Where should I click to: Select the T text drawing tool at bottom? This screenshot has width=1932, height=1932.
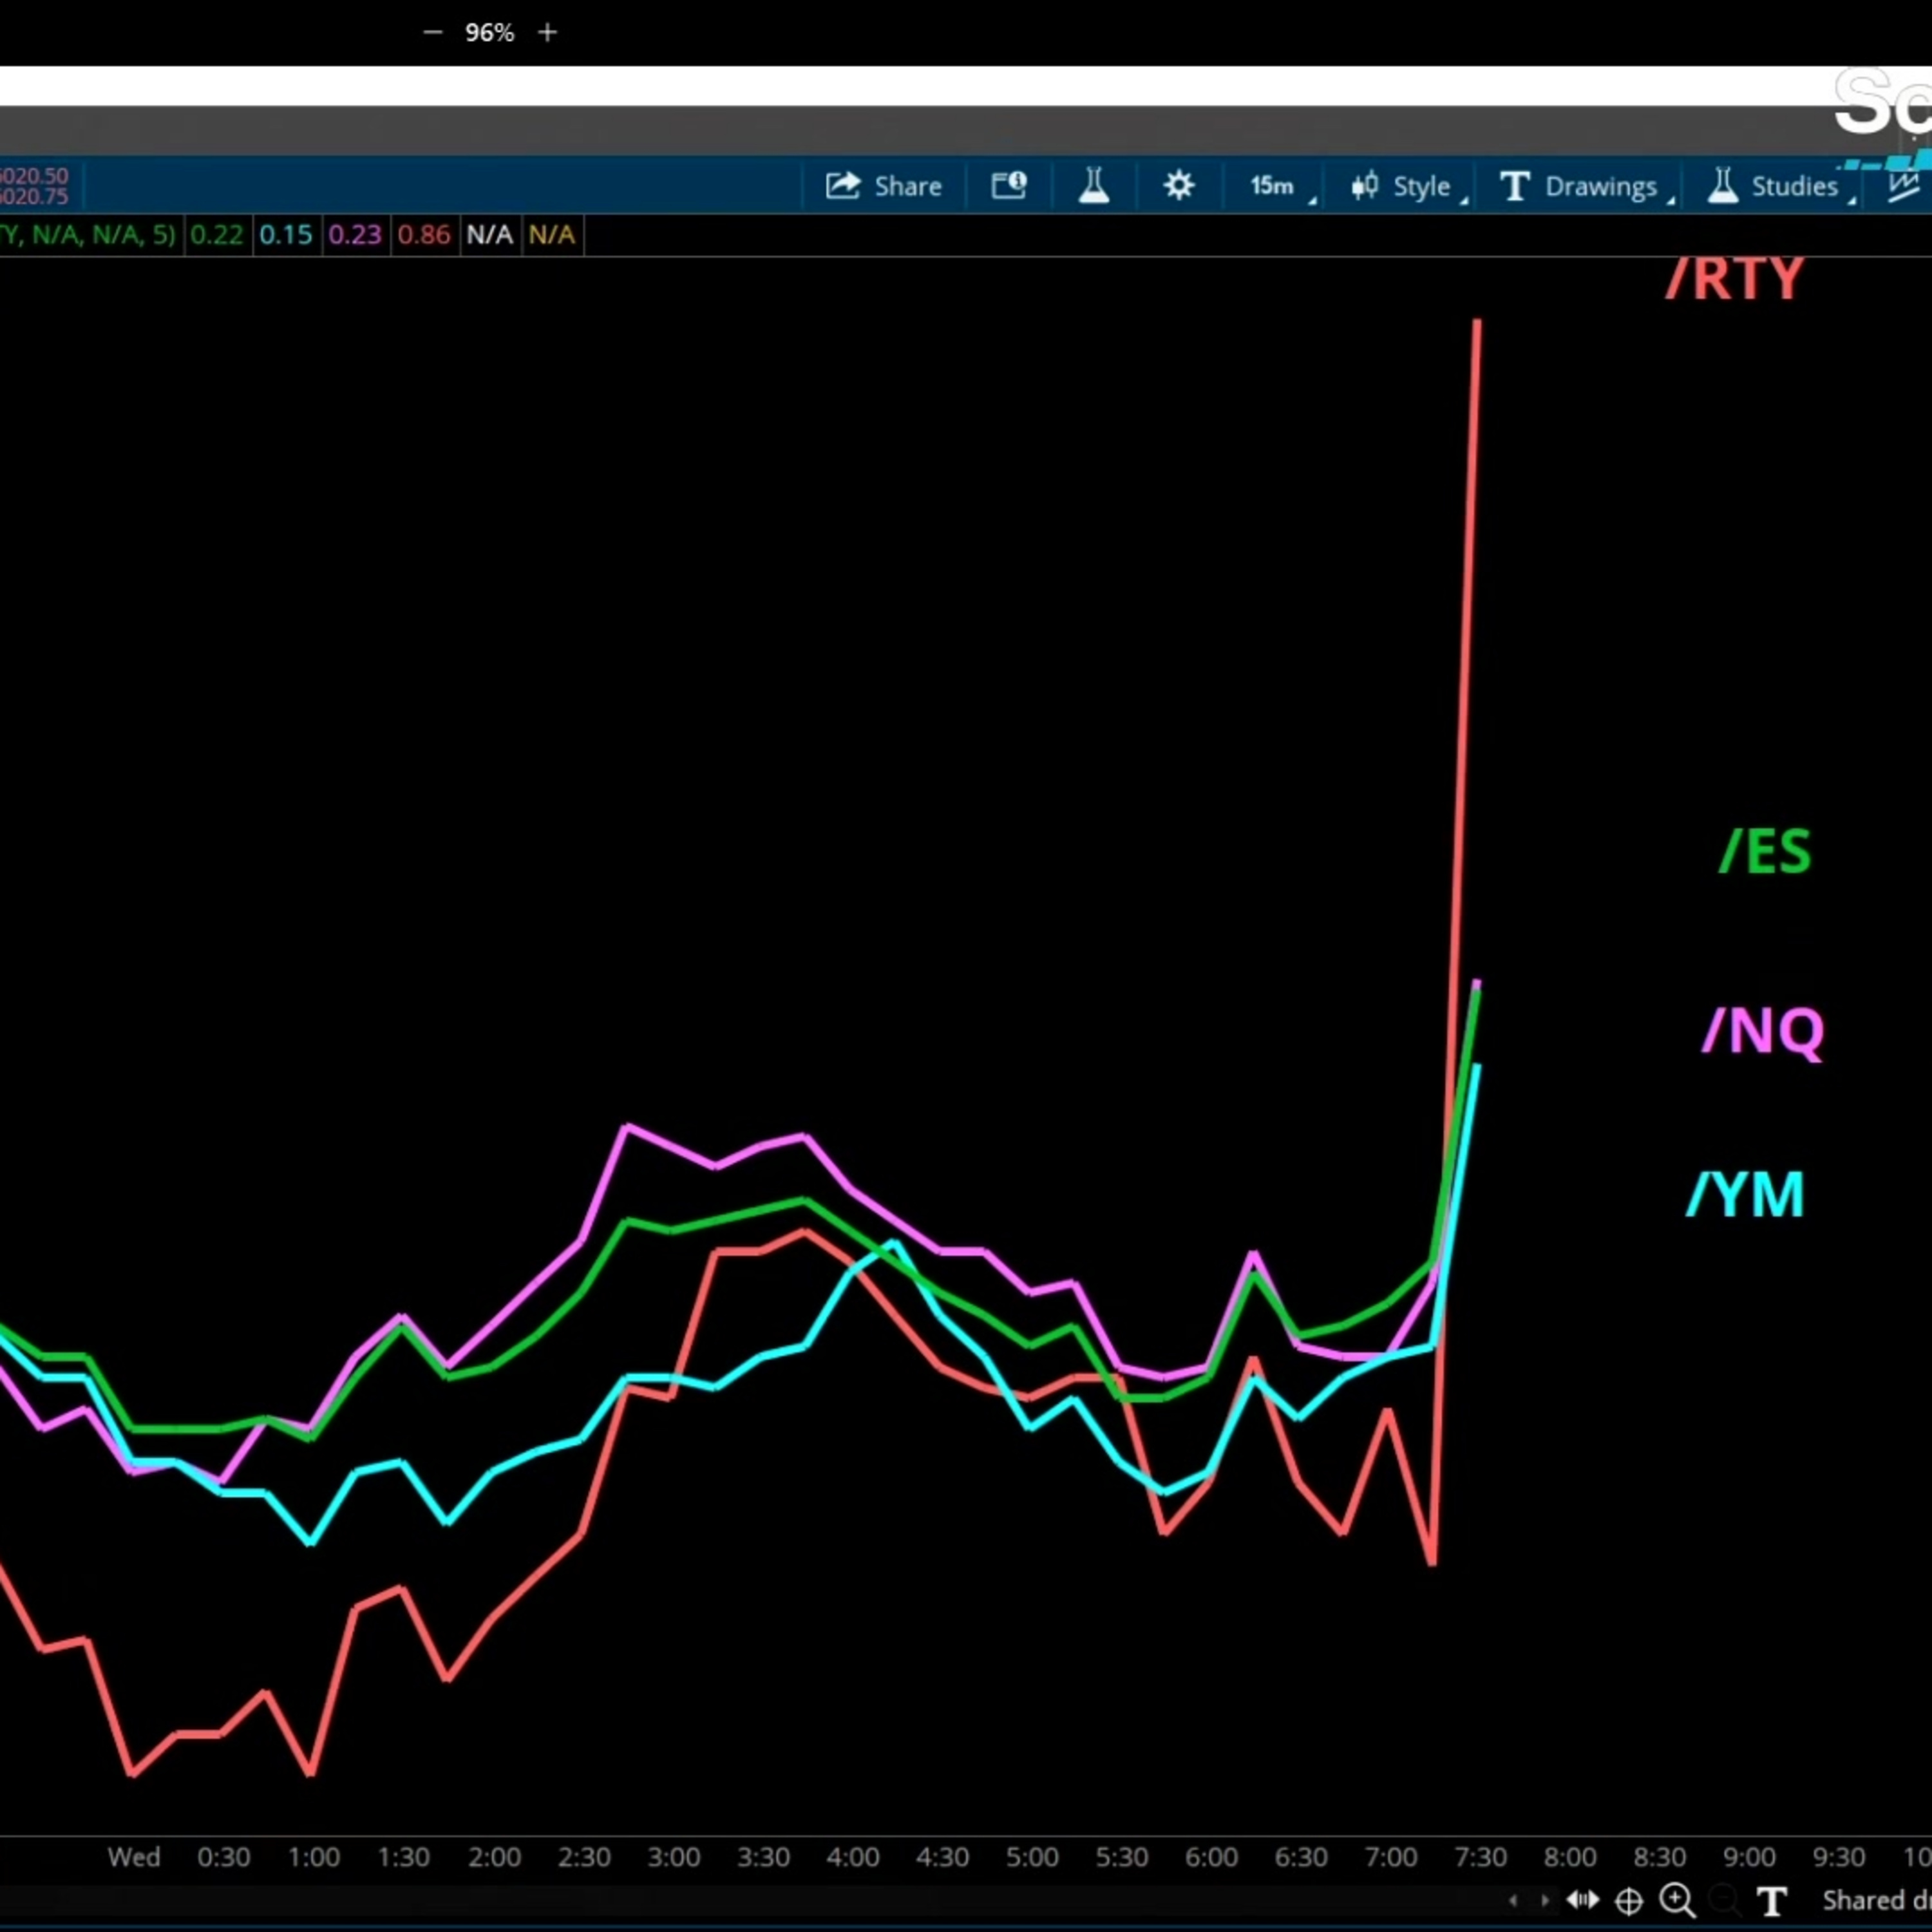(1773, 1901)
